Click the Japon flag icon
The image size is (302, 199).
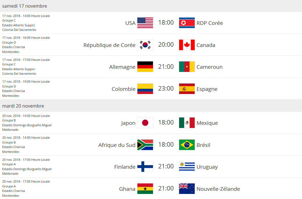tap(145, 123)
